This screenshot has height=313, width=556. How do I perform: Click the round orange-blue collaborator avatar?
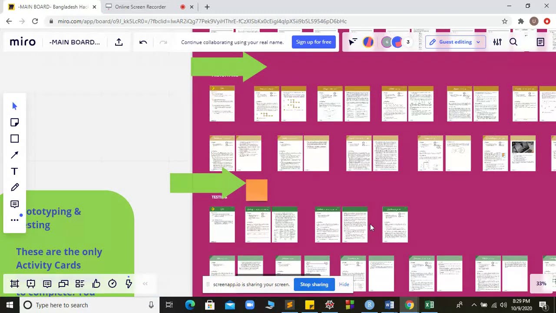coord(368,42)
